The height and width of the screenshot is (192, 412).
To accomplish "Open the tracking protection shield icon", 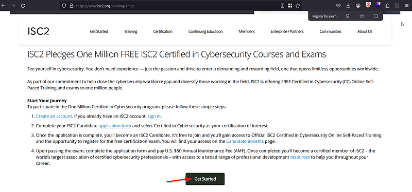I will pyautogui.click(x=64, y=6).
